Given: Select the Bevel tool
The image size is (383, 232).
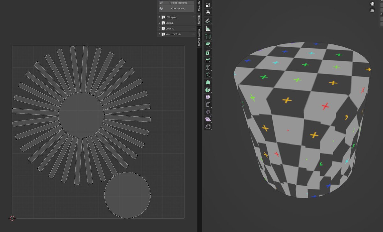Looking at the screenshot, I should [x=208, y=60].
